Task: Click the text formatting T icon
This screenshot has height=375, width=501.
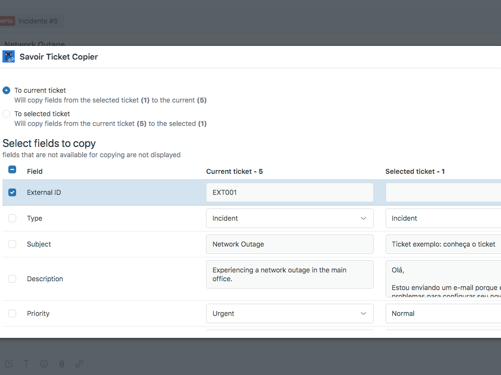Action: tap(26, 364)
